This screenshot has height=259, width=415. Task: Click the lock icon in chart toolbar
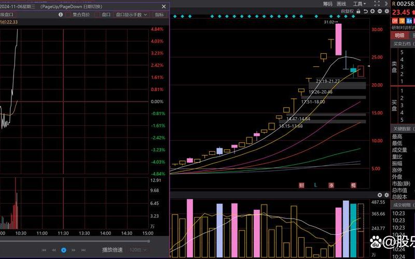[x=358, y=11]
